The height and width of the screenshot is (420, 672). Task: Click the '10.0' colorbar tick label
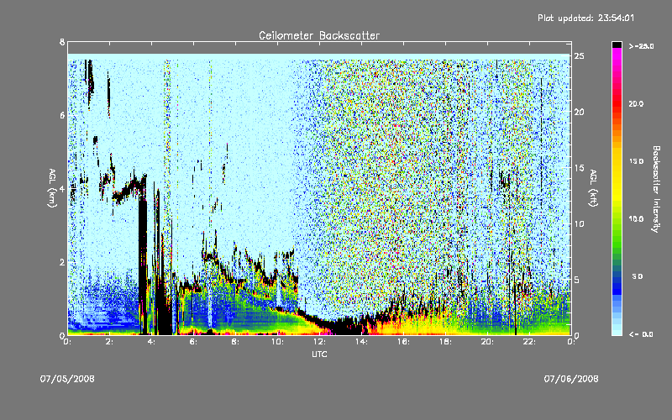coord(636,218)
